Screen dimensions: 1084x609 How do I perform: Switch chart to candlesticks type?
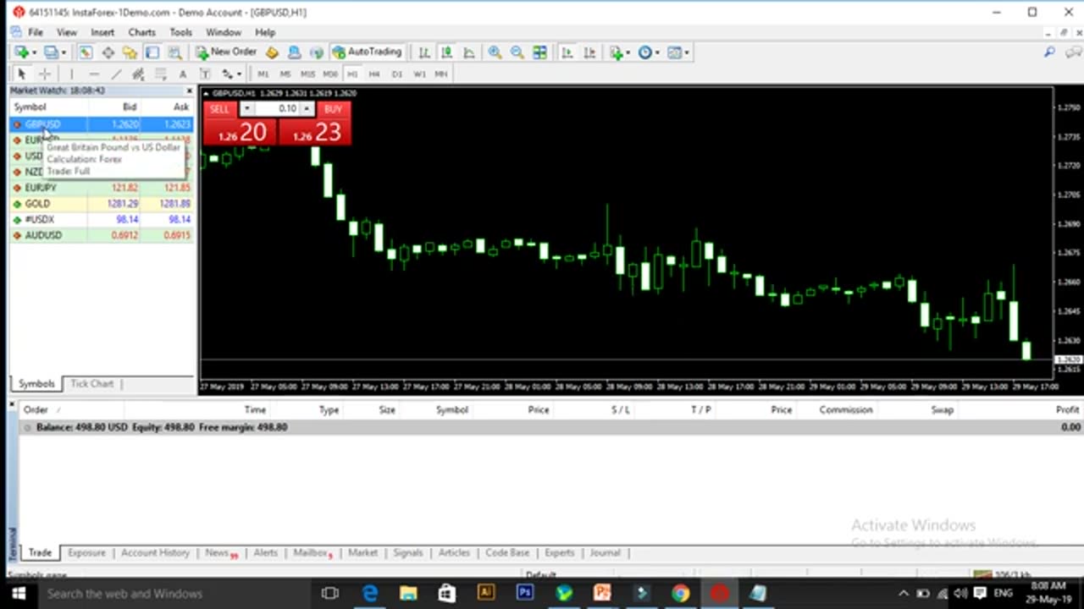[x=446, y=52]
